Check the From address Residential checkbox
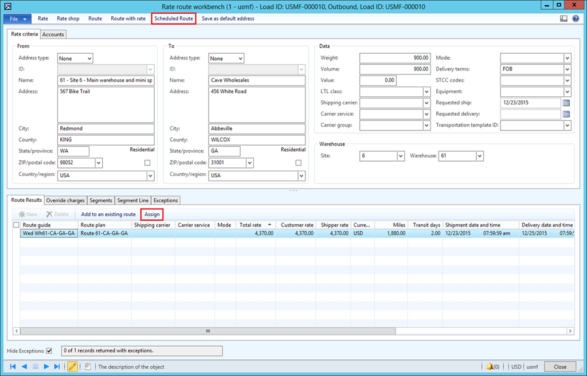 click(x=147, y=163)
